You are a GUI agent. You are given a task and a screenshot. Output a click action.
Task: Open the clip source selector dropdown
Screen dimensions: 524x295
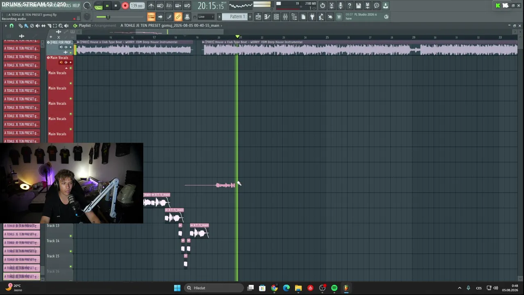pyautogui.click(x=171, y=25)
